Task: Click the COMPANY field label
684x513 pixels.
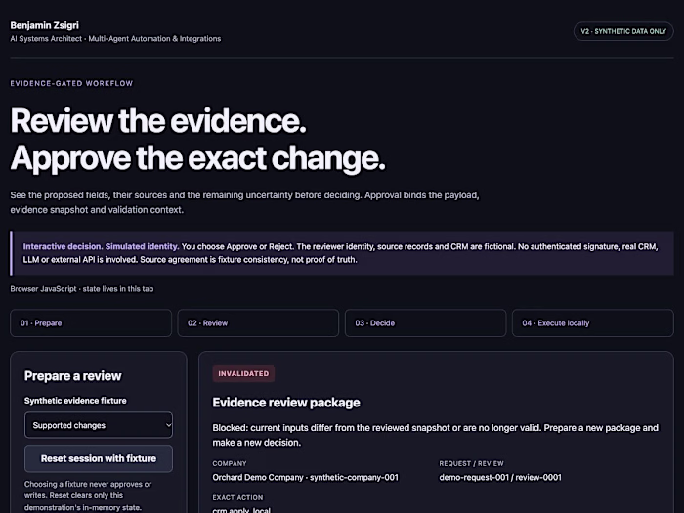Action: click(x=230, y=463)
